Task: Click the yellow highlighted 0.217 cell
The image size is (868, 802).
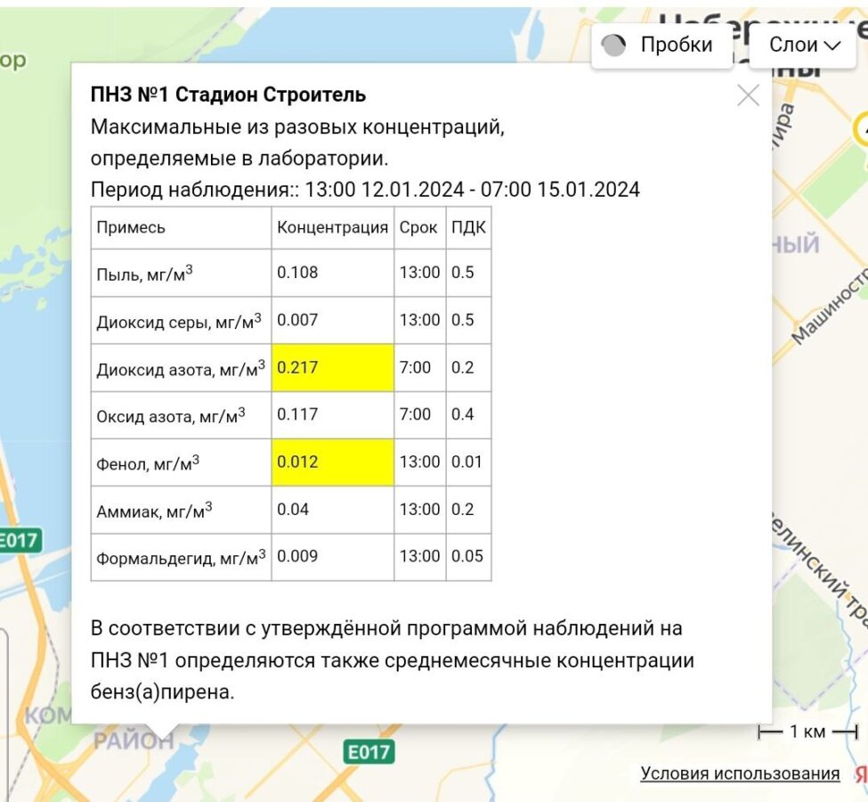Action: point(332,367)
